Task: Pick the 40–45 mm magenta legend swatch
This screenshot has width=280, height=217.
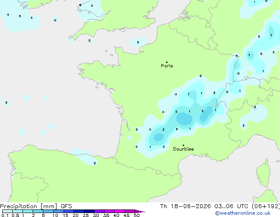Action: click(120, 211)
